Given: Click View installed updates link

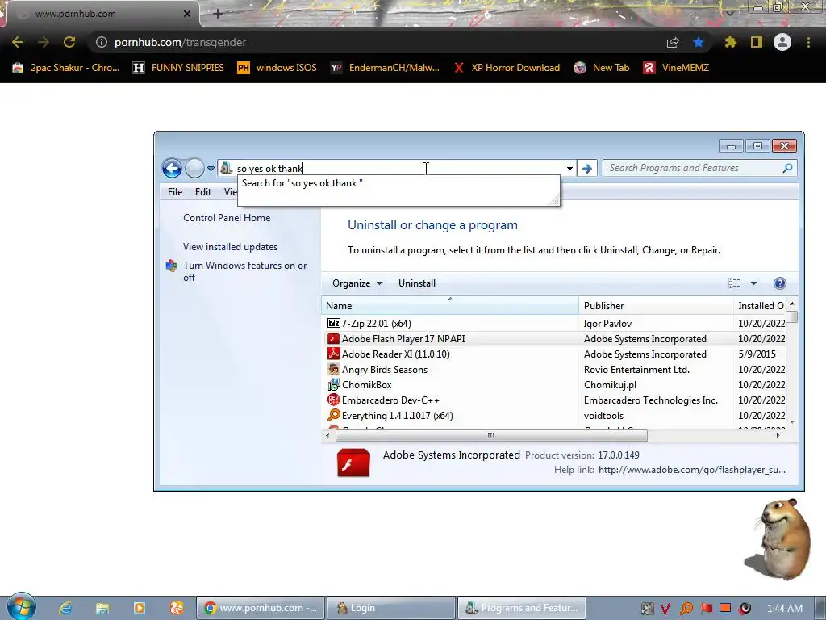Looking at the screenshot, I should [230, 247].
